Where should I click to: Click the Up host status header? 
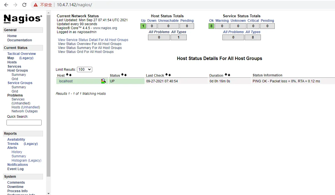tap(143, 21)
